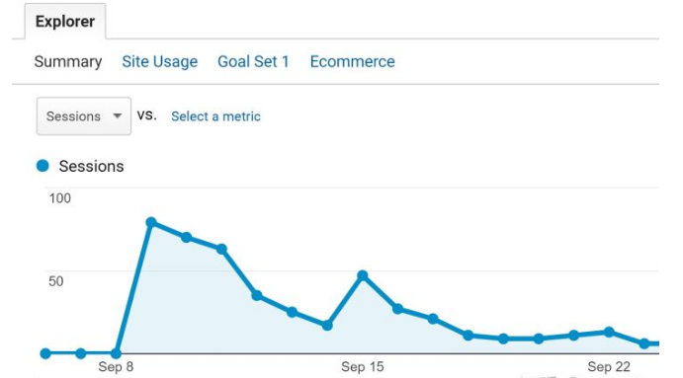Click the Sep 15 peak data point
This screenshot has width=683, height=378.
tap(363, 275)
